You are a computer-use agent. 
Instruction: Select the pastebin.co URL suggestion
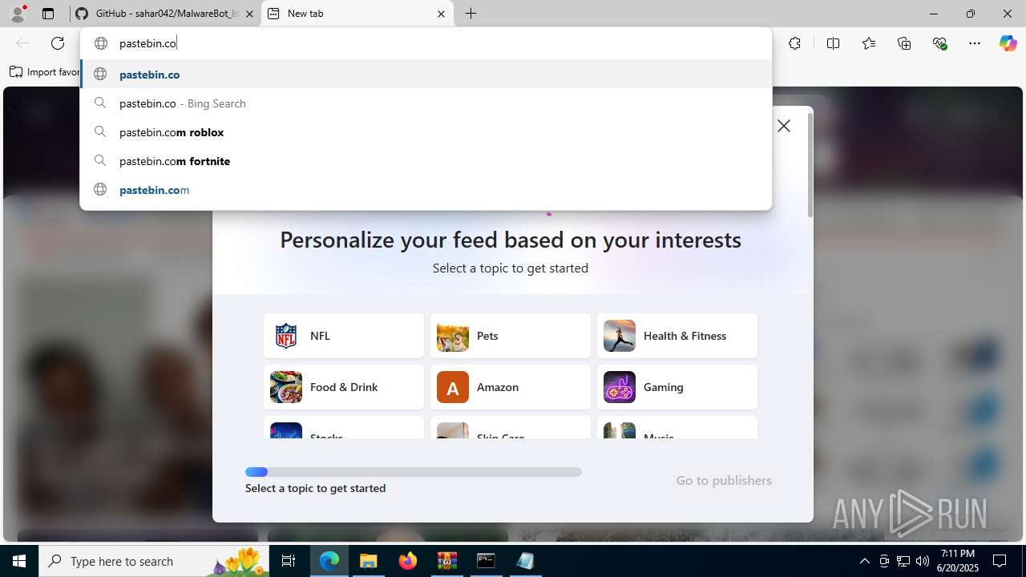[426, 75]
